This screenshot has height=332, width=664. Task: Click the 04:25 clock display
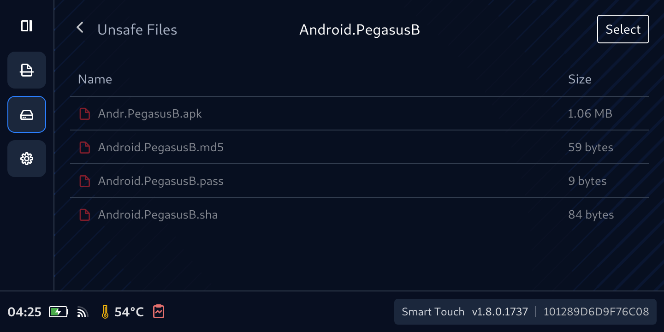tap(24, 312)
